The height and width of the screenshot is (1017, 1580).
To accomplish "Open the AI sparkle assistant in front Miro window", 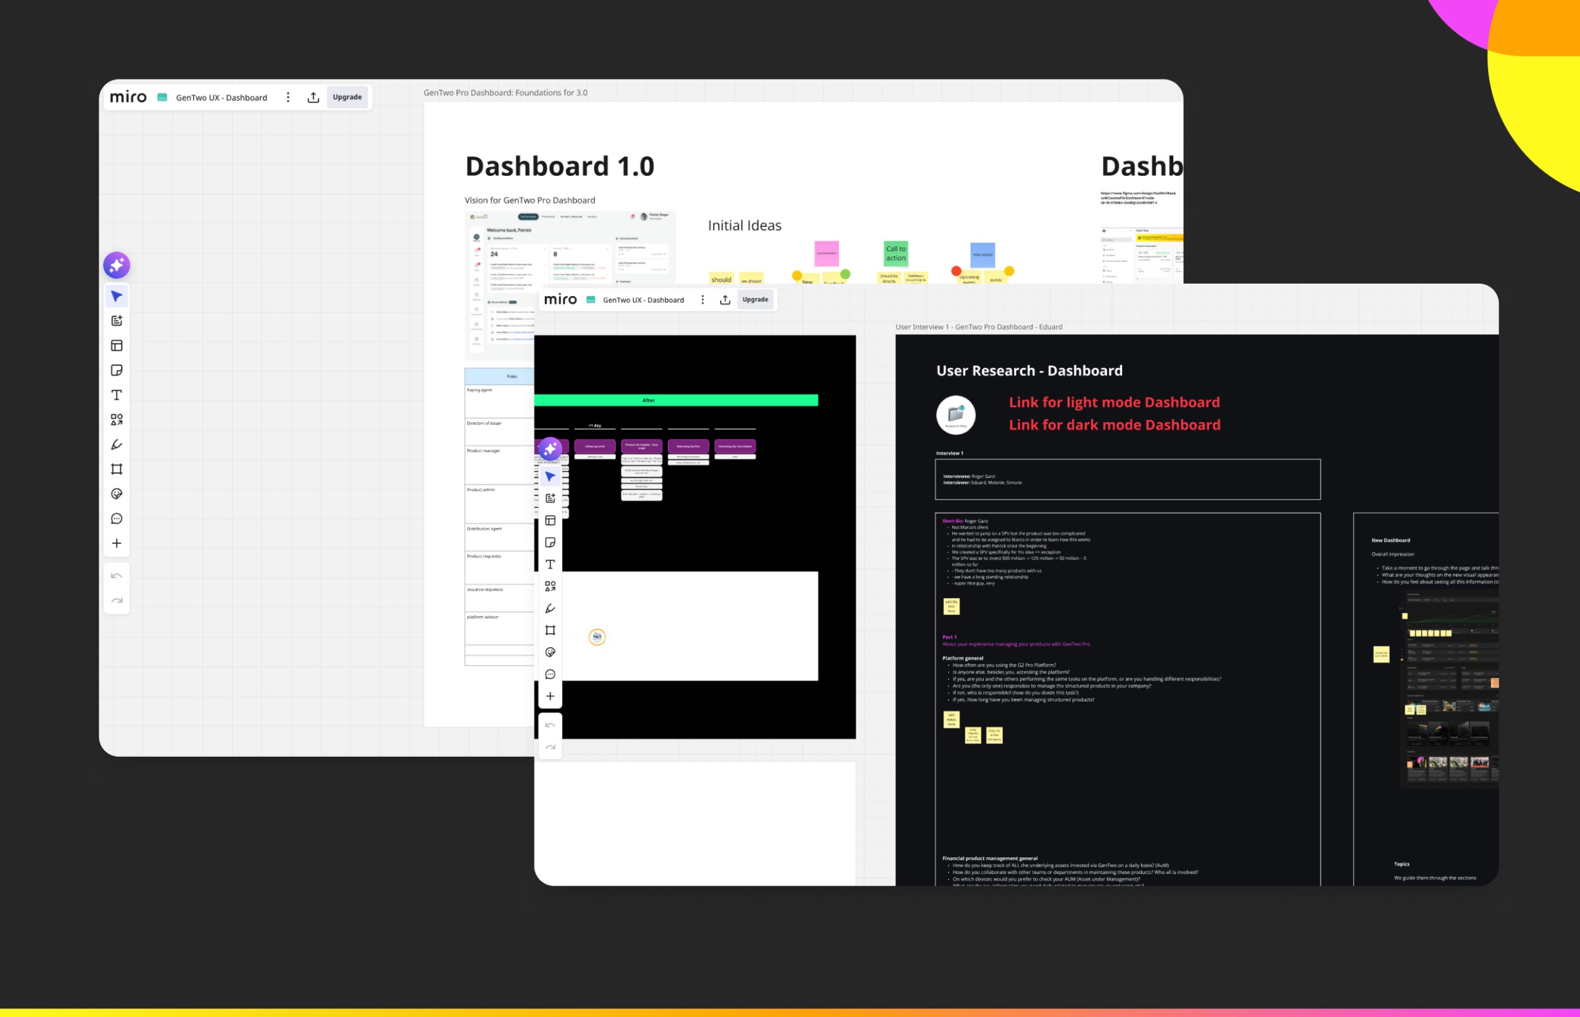I will click(x=550, y=449).
